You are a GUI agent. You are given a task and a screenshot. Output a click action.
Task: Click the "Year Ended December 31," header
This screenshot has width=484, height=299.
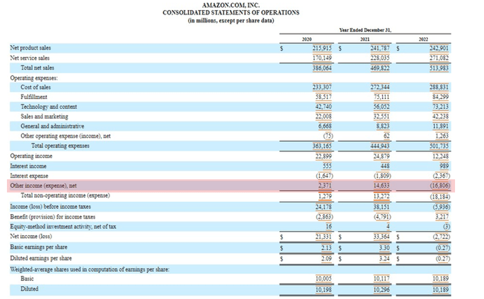click(x=365, y=30)
